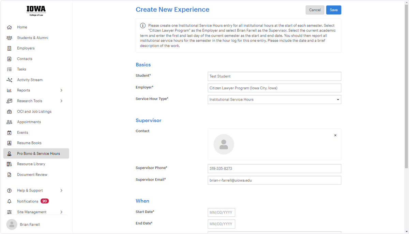Click the Pro Bono & Service Hours icon
This screenshot has height=234, width=409.
click(x=9, y=154)
